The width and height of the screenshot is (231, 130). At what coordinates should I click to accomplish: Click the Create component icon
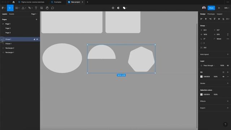pyautogui.click(x=113, y=8)
